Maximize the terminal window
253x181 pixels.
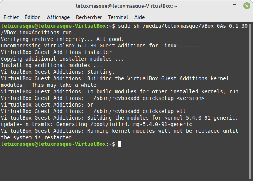click(234, 6)
